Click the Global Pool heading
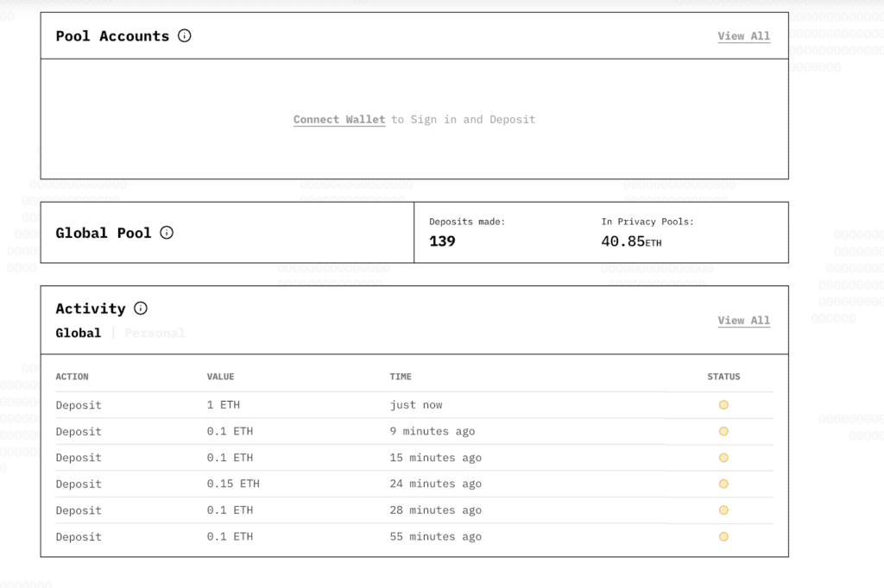884x588 pixels. coord(104,233)
